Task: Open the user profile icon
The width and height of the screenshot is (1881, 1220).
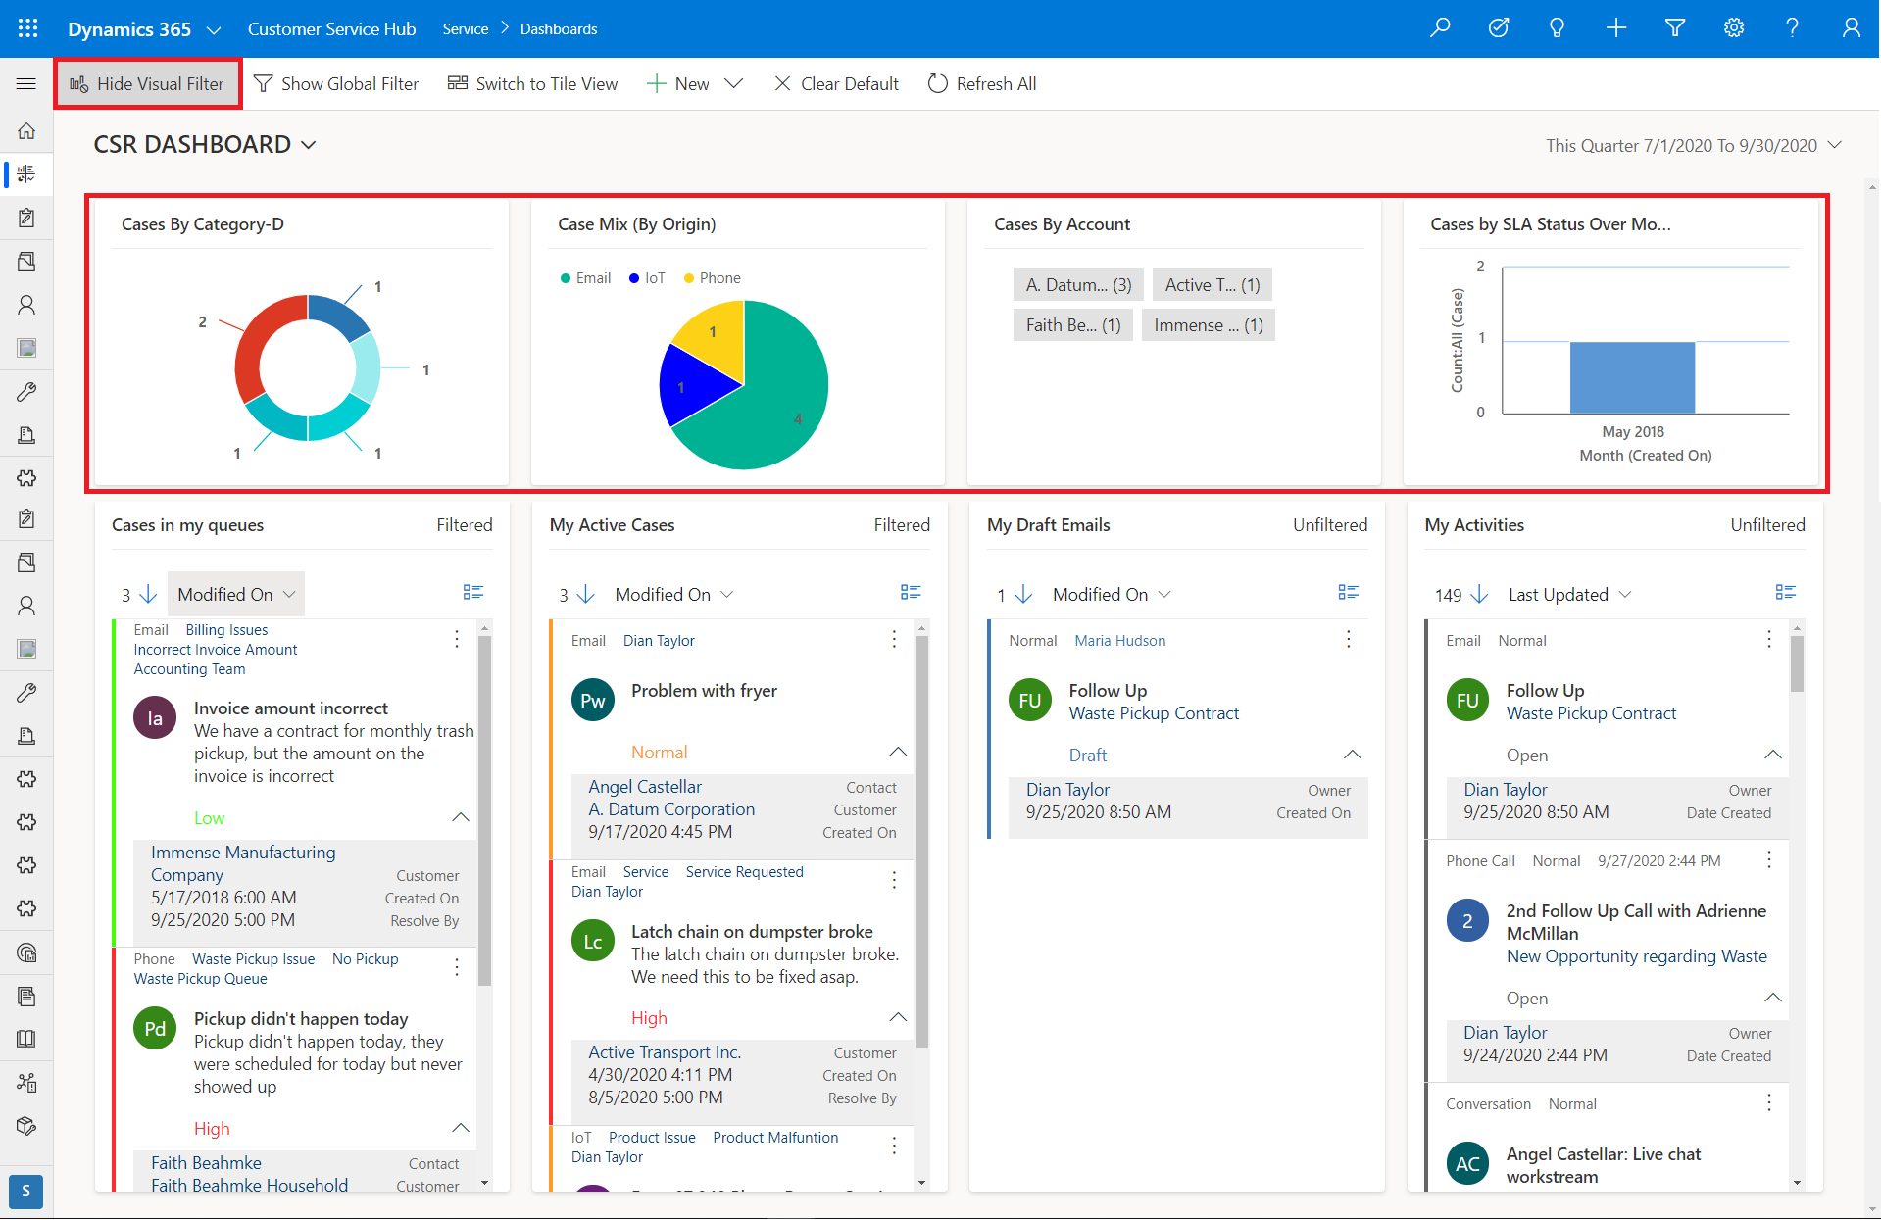Action: click(x=1851, y=28)
